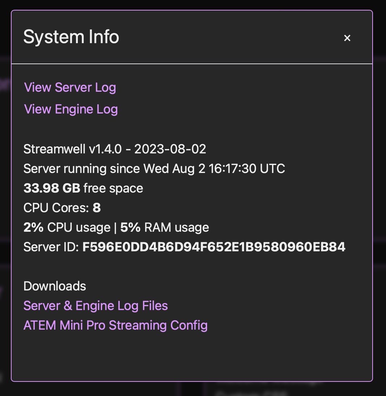Download Server & Engine Log Files
386x396 pixels.
[x=96, y=306]
